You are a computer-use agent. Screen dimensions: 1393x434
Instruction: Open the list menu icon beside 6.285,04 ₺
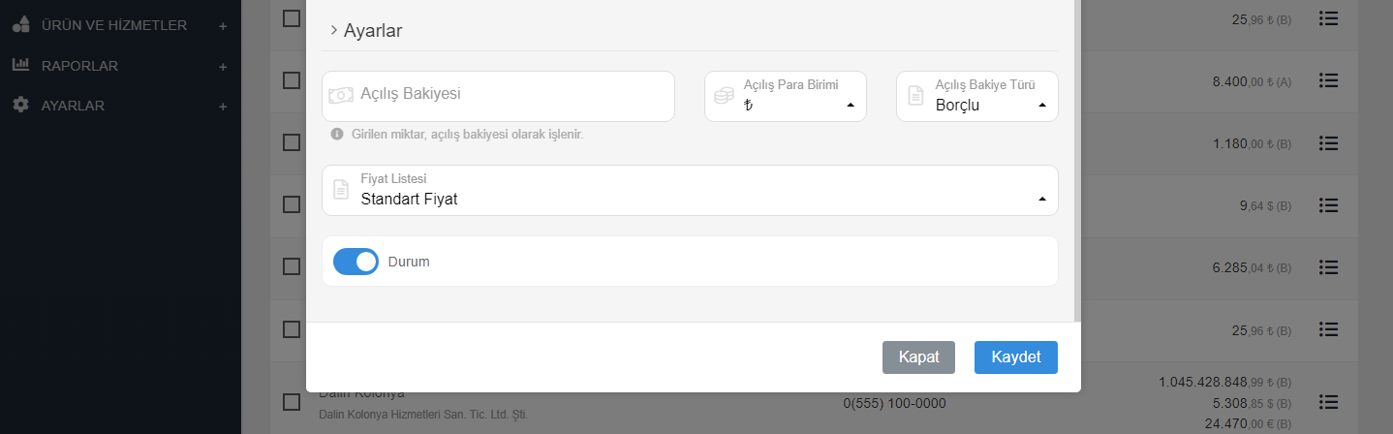tap(1329, 266)
